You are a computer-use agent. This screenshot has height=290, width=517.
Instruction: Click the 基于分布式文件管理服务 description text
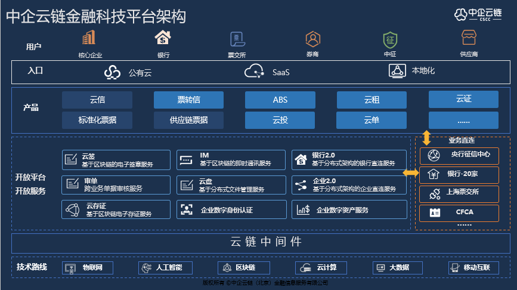point(231,189)
